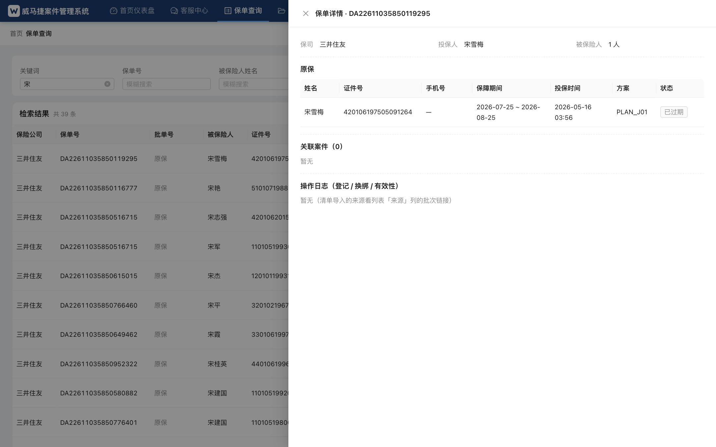
Task: Click the folder icon in top navigation
Action: [281, 11]
